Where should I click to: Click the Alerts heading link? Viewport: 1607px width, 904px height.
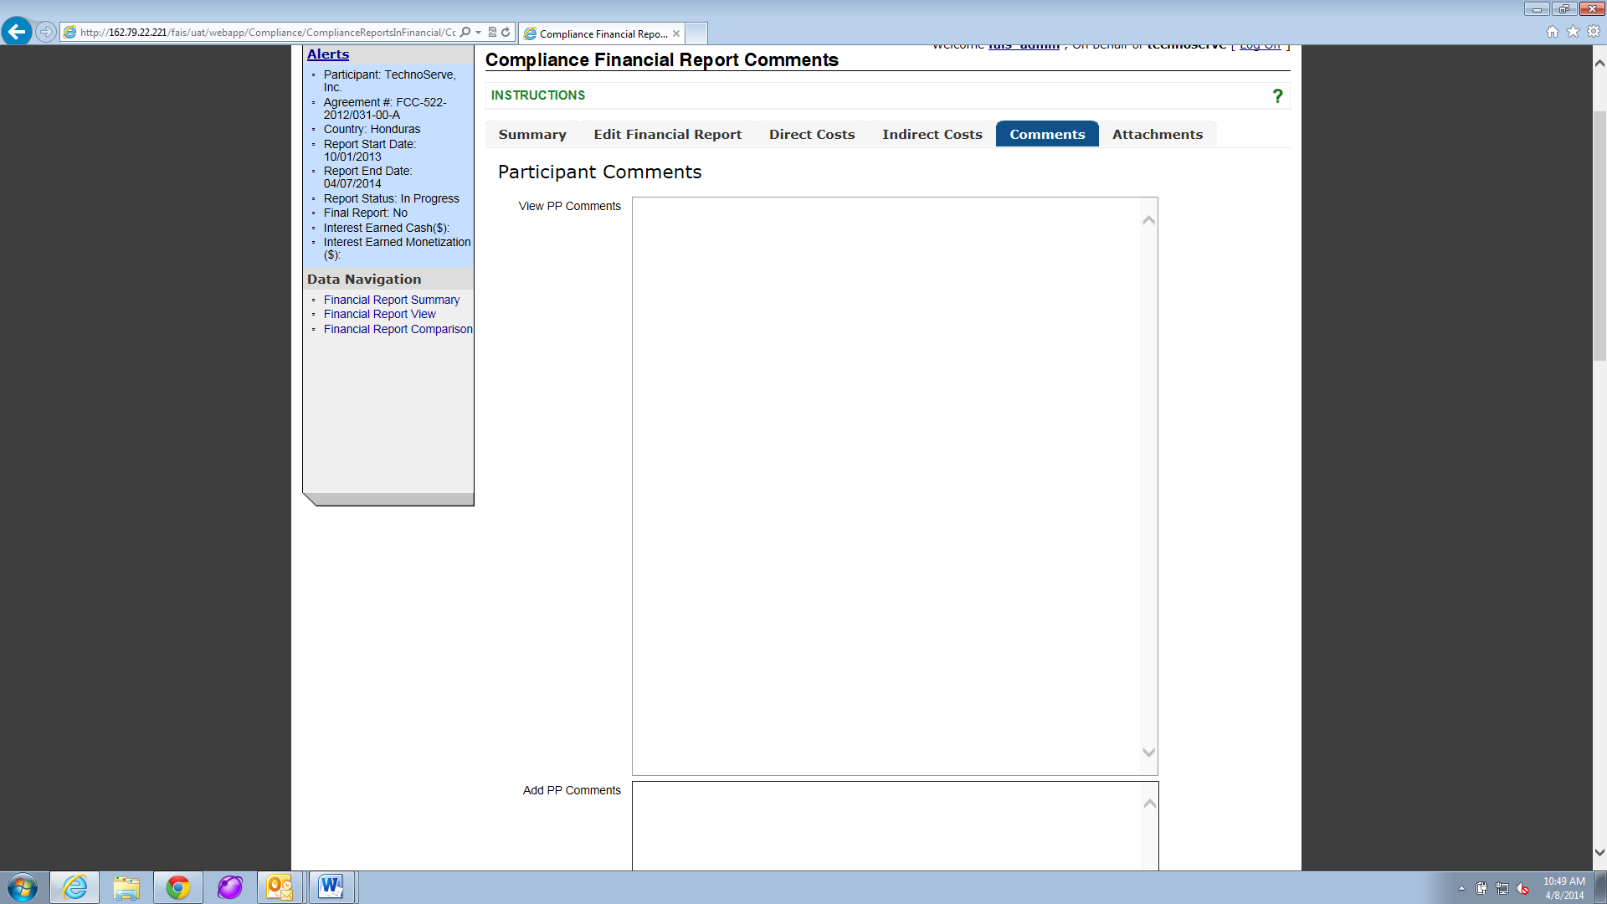327,54
